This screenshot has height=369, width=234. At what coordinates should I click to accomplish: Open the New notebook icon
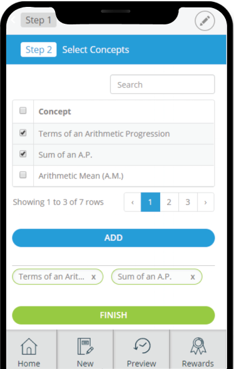85,346
